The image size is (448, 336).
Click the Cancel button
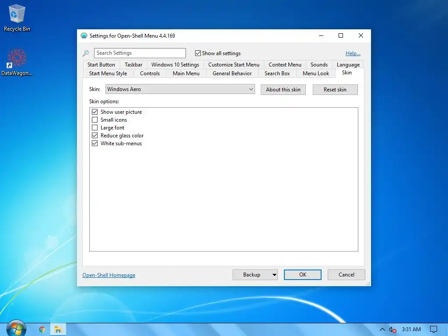click(346, 275)
